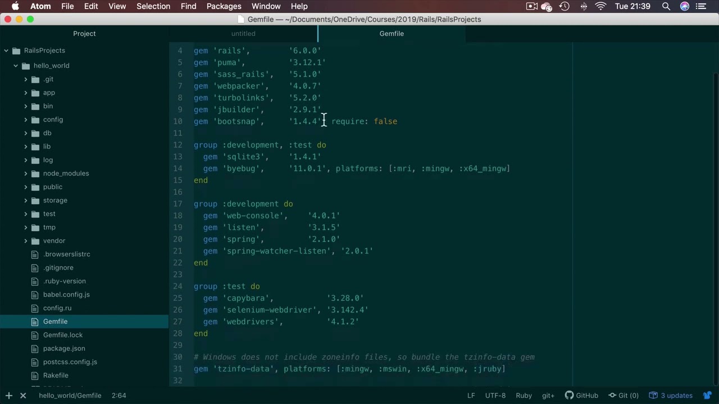Open the Atom application menu

click(x=40, y=6)
